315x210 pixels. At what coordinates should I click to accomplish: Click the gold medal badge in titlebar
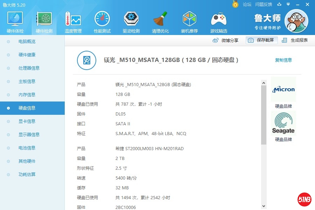(x=235, y=5)
